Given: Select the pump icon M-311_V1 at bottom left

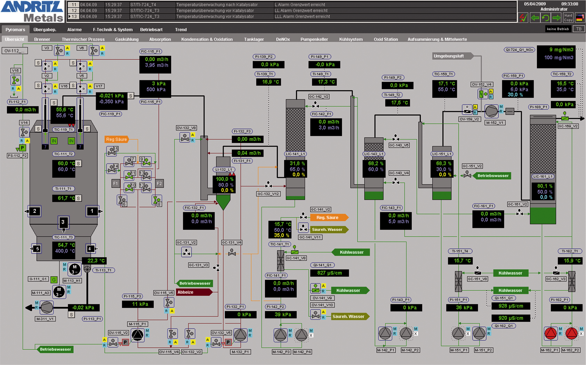Looking at the screenshot, I should pos(47,307).
